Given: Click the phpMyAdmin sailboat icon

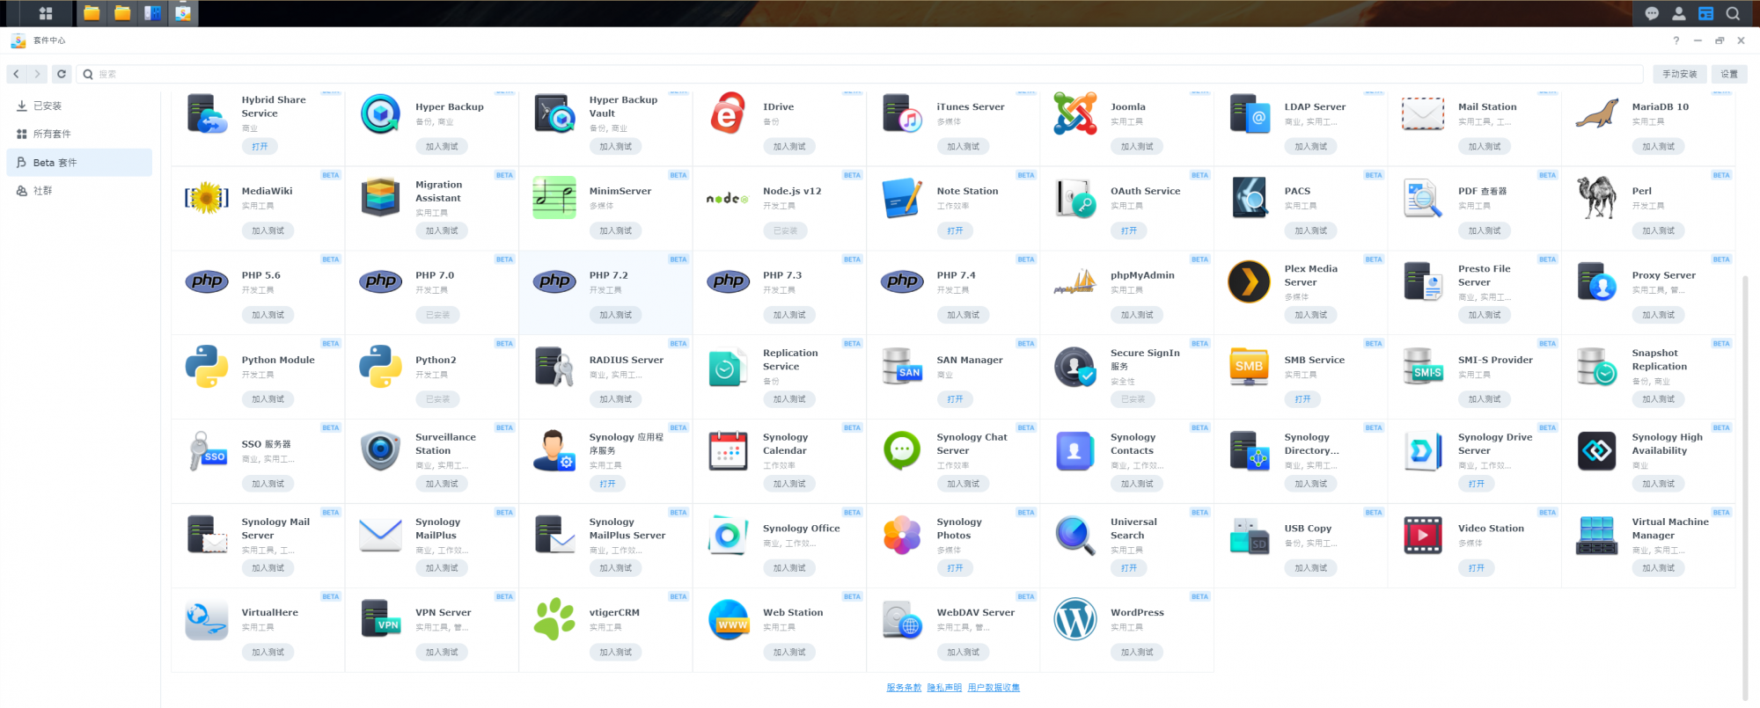Looking at the screenshot, I should [x=1075, y=282].
